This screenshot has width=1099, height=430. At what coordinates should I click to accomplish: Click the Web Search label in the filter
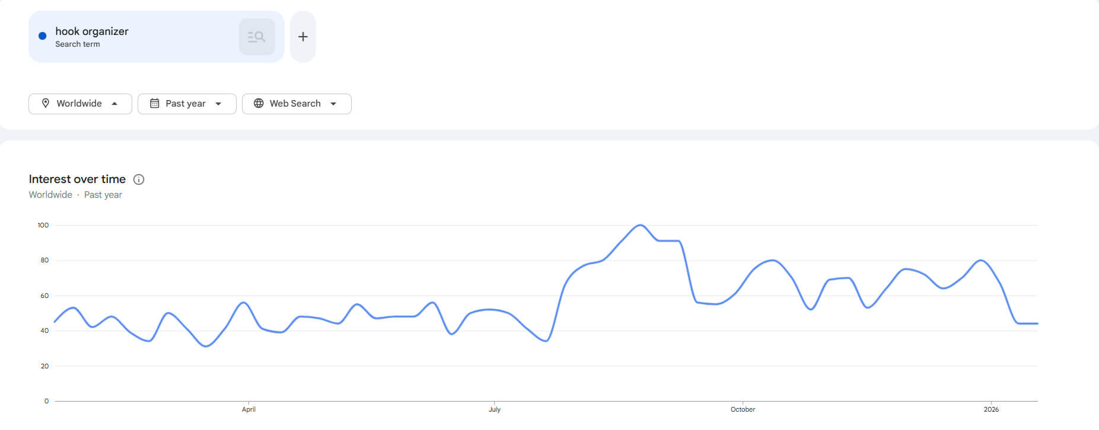point(295,103)
